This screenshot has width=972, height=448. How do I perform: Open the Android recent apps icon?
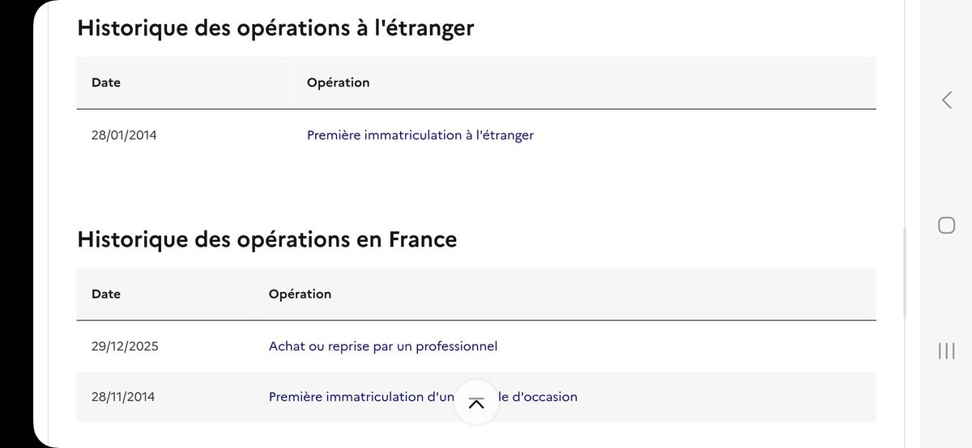946,351
